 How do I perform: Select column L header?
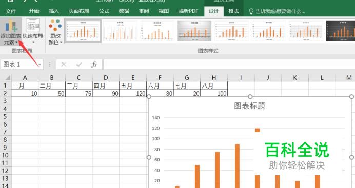pos(322,78)
